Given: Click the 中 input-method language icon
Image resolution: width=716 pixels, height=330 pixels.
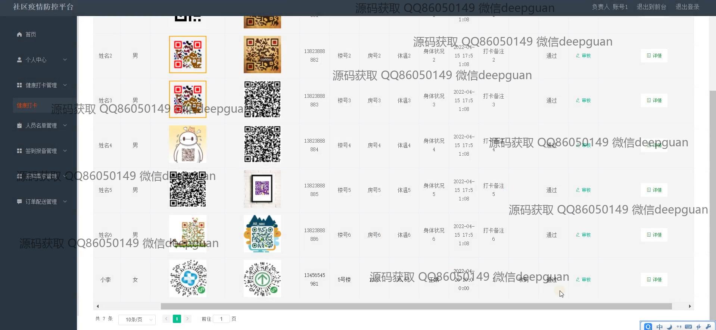Looking at the screenshot, I should click(660, 327).
